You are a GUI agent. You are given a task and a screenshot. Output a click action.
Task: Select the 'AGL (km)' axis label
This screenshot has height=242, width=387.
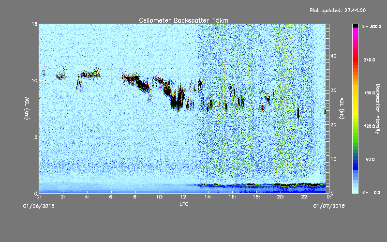27,108
